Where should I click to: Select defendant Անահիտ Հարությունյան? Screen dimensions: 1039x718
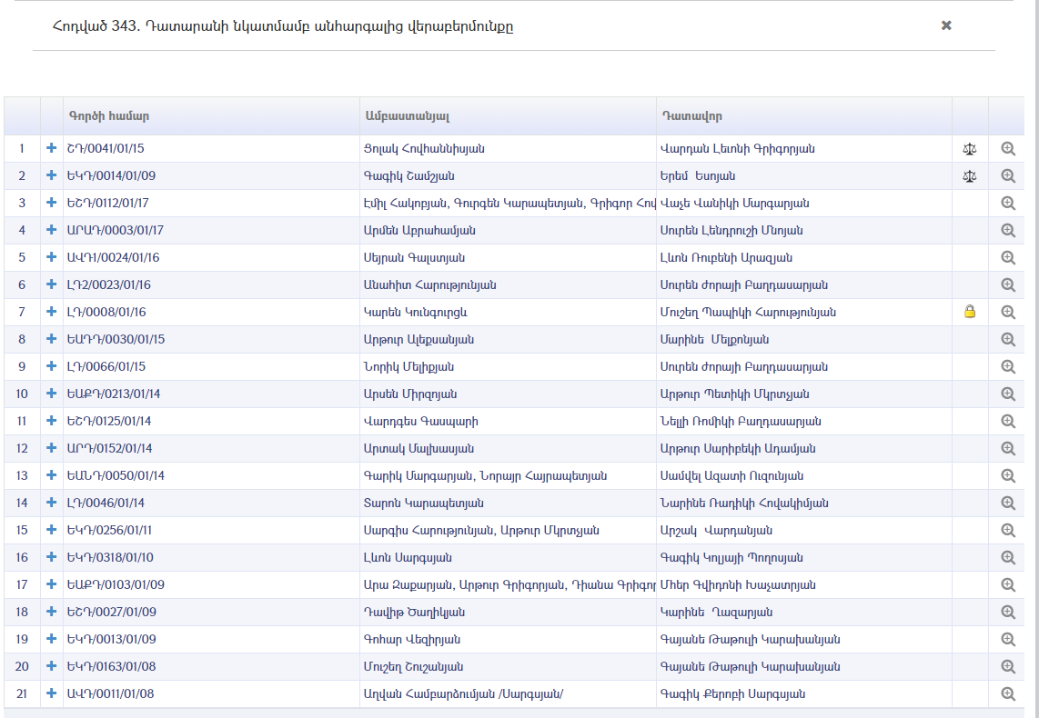click(x=430, y=285)
